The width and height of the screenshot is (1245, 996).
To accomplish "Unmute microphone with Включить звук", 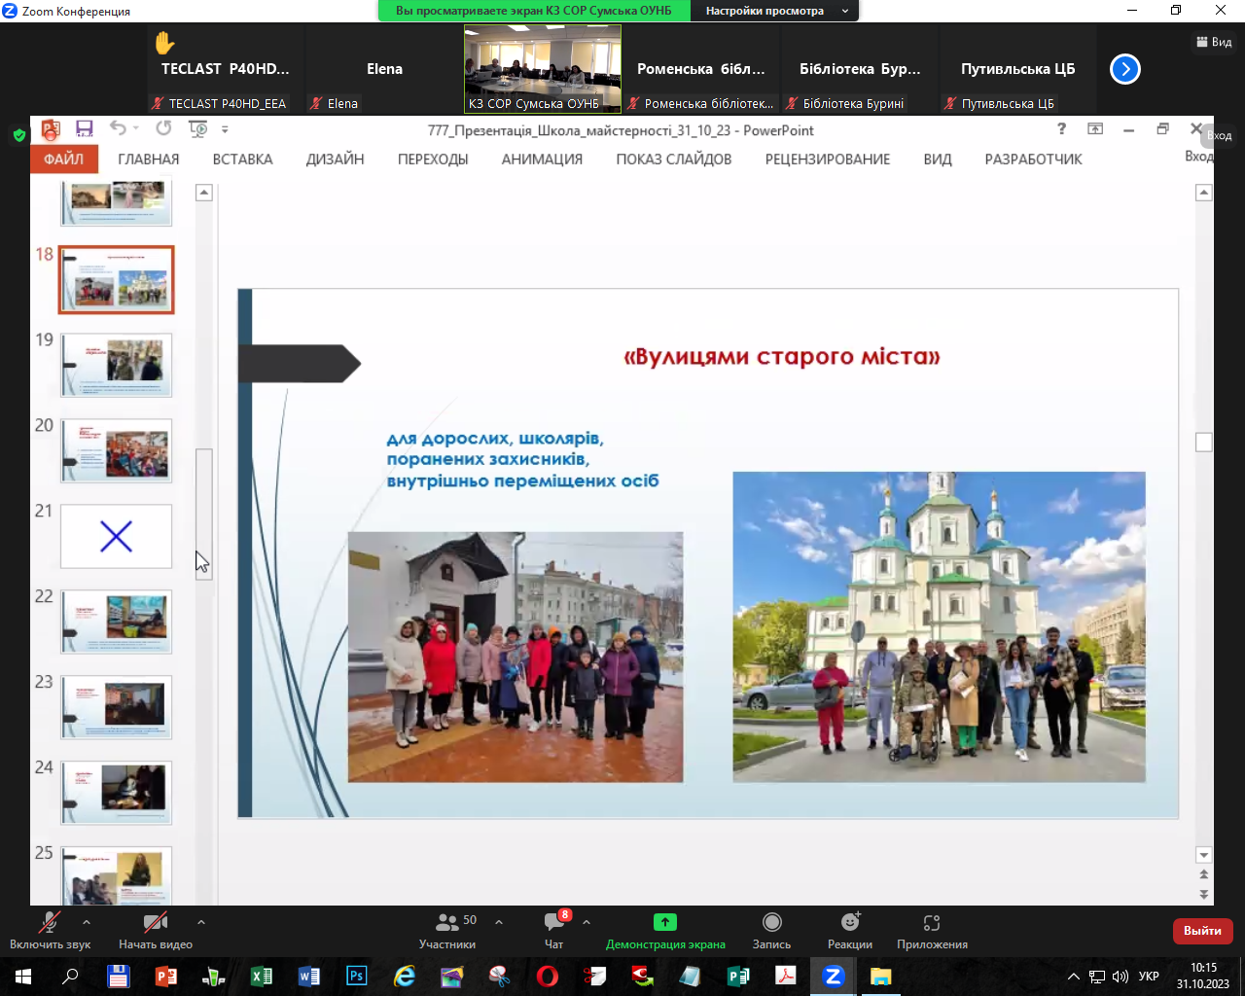I will pyautogui.click(x=49, y=922).
